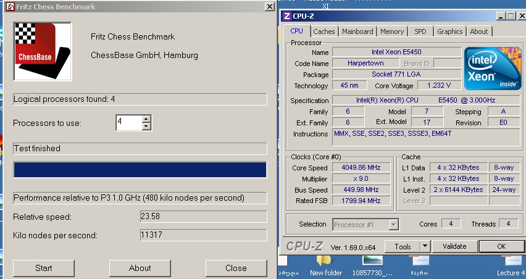Switch to the CPU tab in CPU-Z
This screenshot has height=279, width=526.
[x=296, y=31]
